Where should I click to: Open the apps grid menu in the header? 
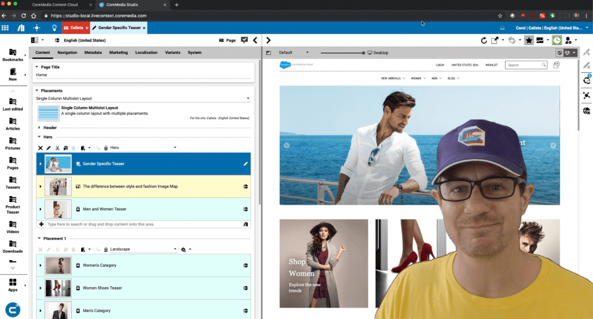(5, 28)
